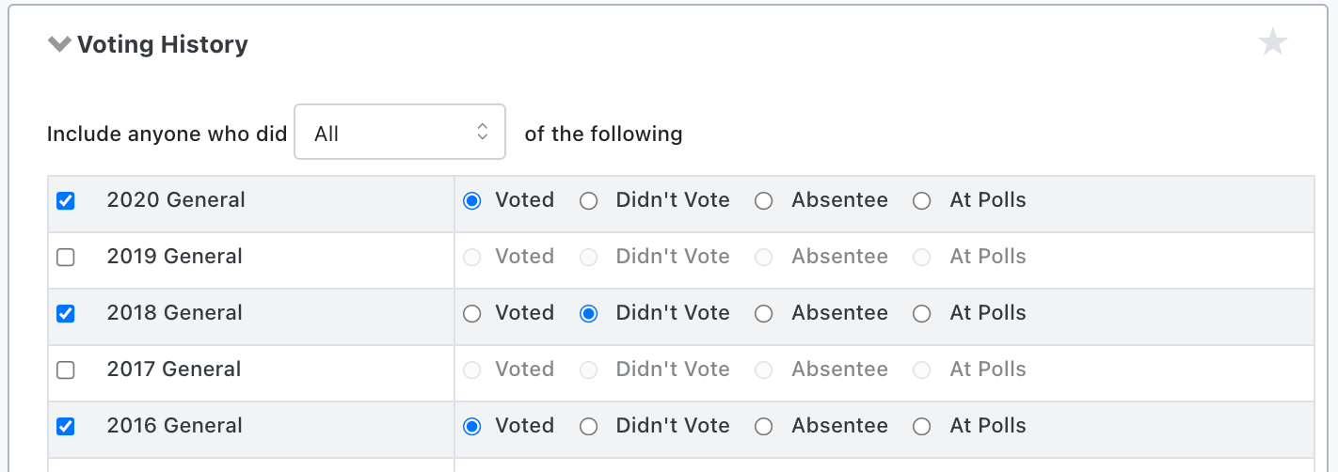
Task: Enable the 2019 General checkbox
Action: [x=66, y=257]
